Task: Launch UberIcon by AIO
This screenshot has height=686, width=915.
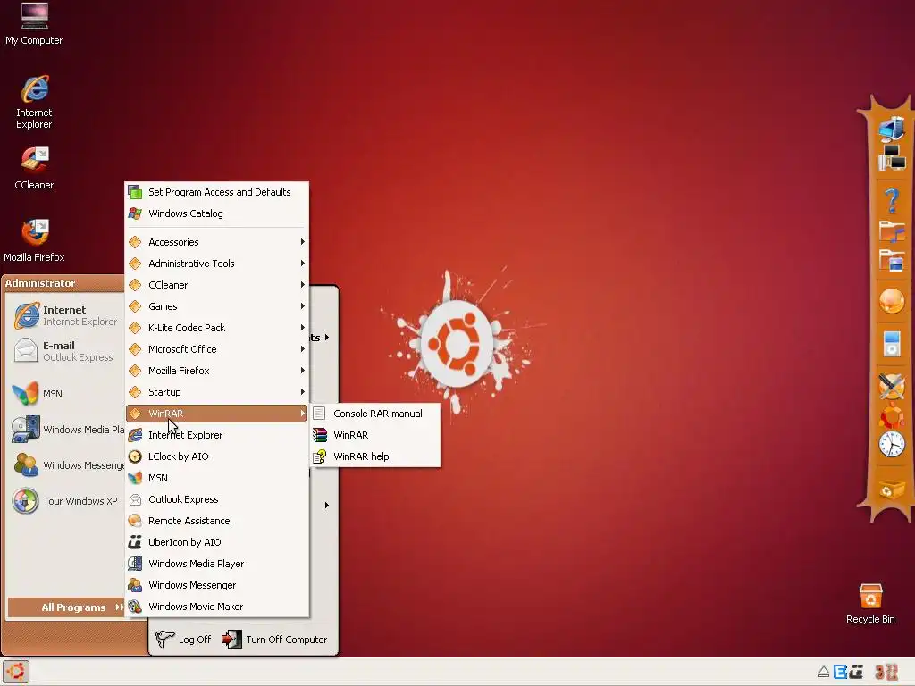Action: pyautogui.click(x=217, y=542)
